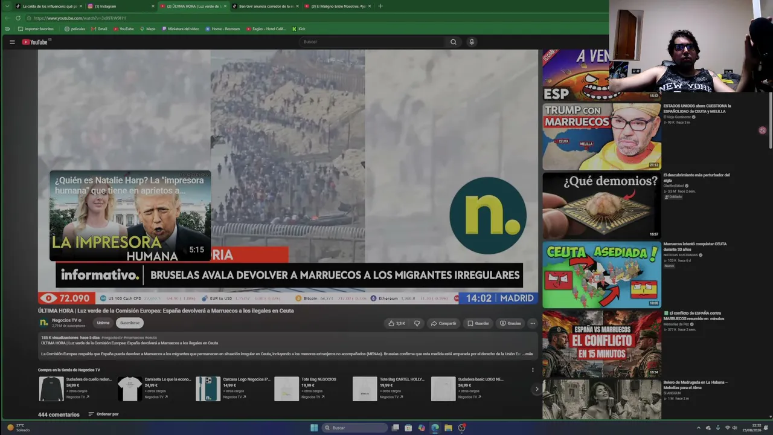The height and width of the screenshot is (435, 773).
Task: Open the 'Eagles - Hotel Calif...' bookmark
Action: tap(266, 29)
